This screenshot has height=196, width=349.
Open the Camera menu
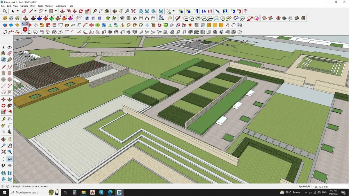pos(24,6)
